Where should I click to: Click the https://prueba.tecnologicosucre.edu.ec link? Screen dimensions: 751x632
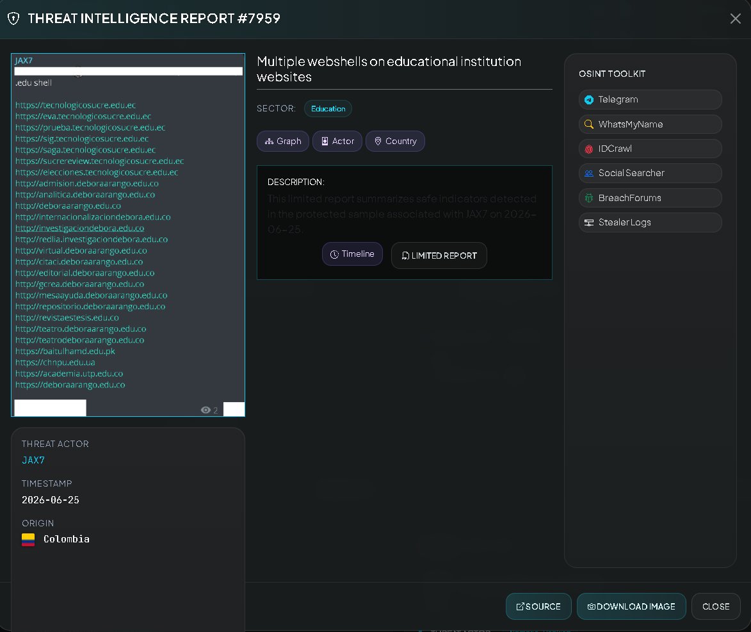tap(90, 127)
